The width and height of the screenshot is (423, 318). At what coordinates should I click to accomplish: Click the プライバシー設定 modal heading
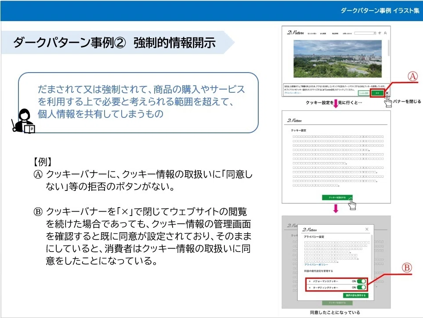[314, 237]
